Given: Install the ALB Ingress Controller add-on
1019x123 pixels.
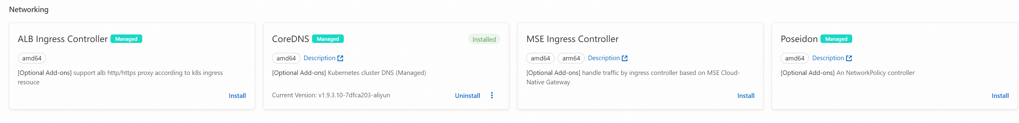Looking at the screenshot, I should [237, 96].
